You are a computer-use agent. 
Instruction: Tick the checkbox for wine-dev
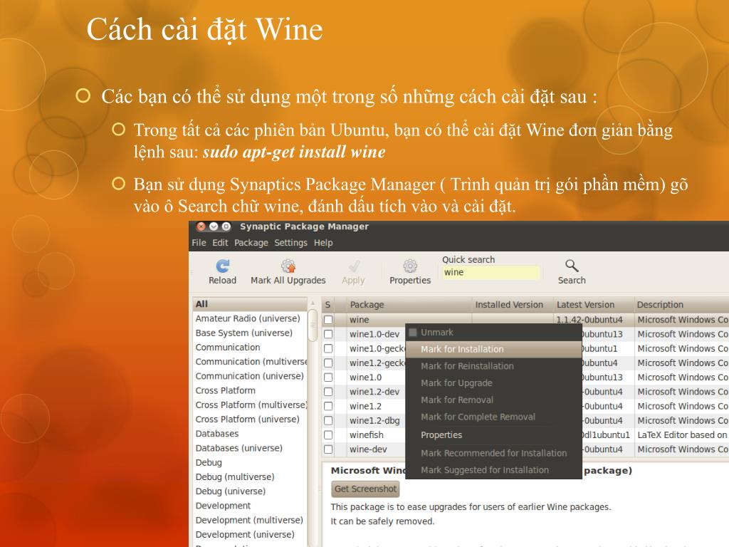pyautogui.click(x=328, y=449)
